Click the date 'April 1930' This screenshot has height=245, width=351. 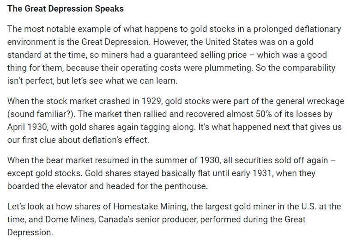(28, 127)
